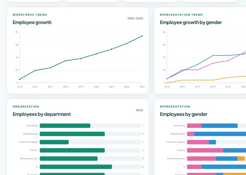Click the '2015–2023' range label on Employee growth card

pos(135,18)
